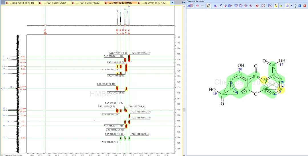Click the vertical scrollbar thumb beside the spectrum
Screen dimensions: 308x156
coord(184,110)
